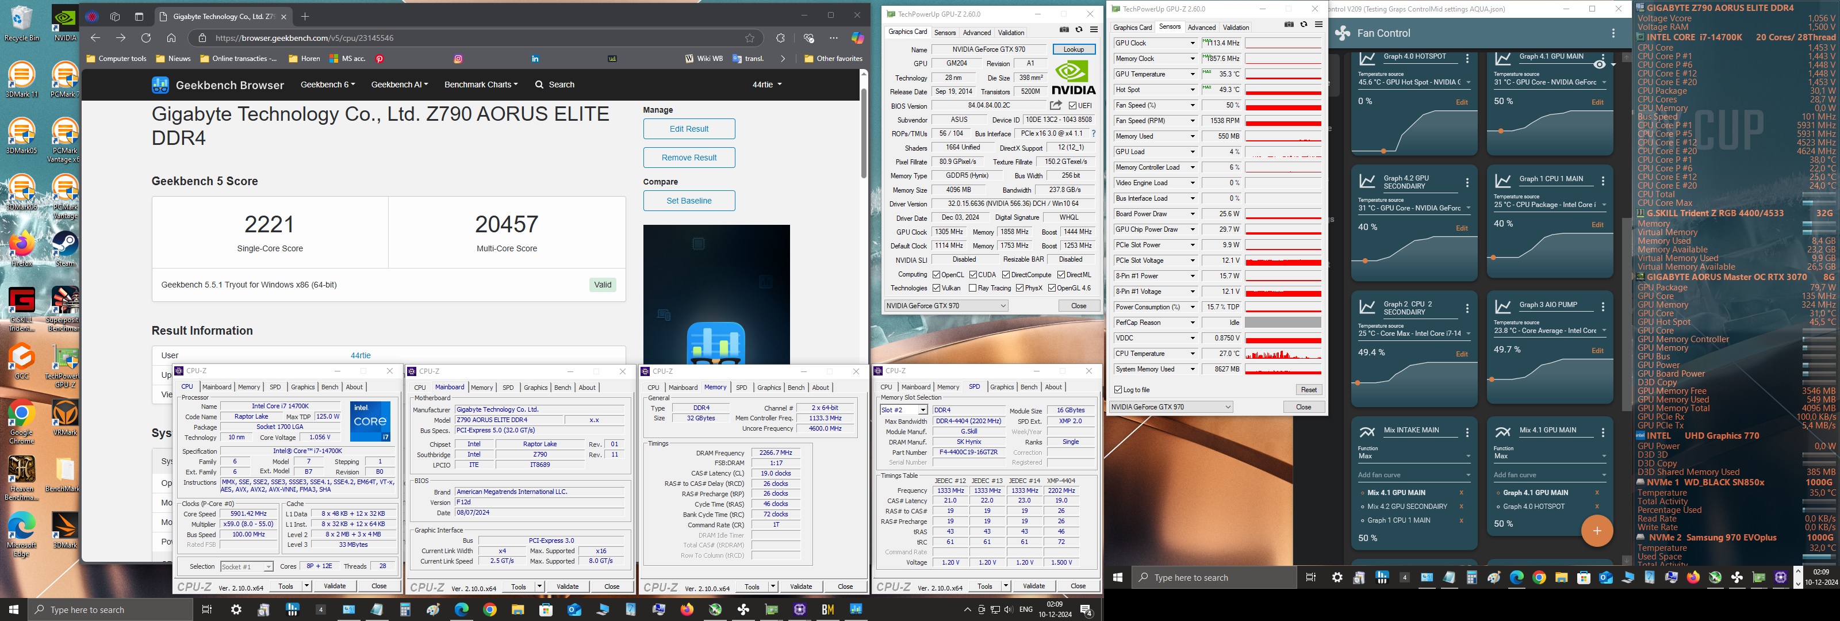Add page to favorites with star icon

[x=749, y=38]
